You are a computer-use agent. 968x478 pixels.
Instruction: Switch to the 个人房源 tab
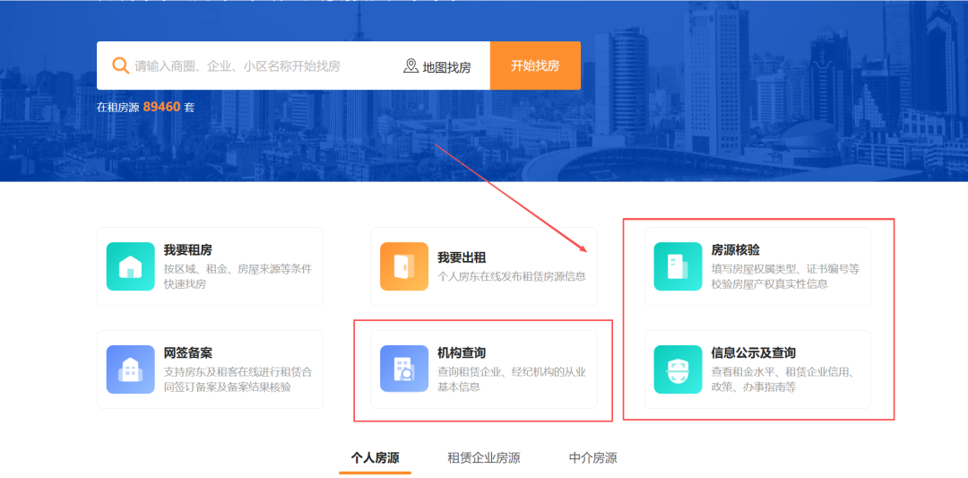click(x=375, y=458)
